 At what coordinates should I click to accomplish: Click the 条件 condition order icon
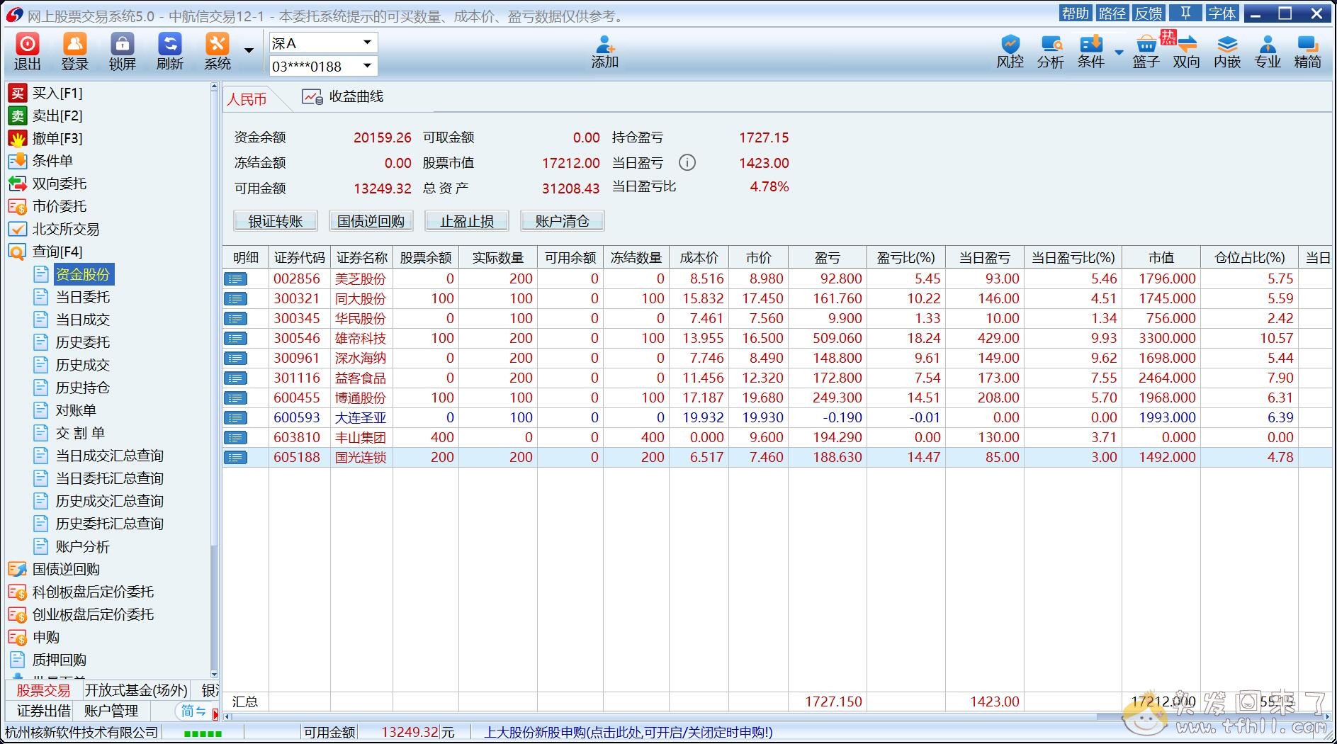coord(1091,52)
